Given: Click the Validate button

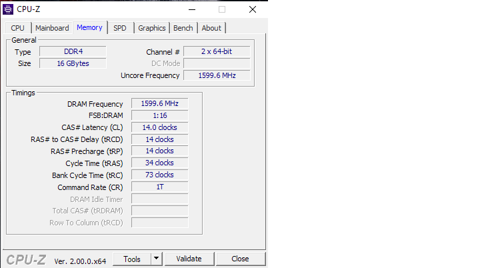Looking at the screenshot, I should coord(189,259).
